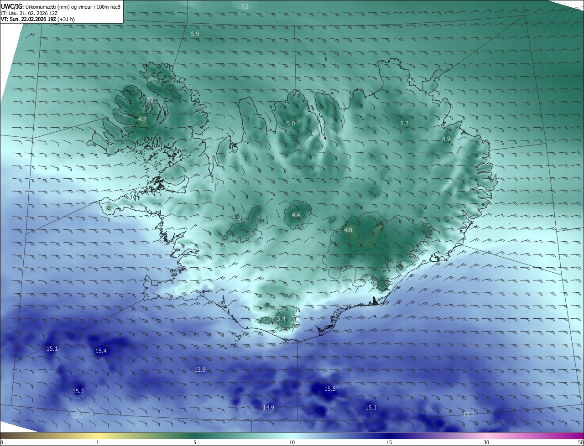Image resolution: width=584 pixels, height=446 pixels.
Task: Click the colour scale tick labelled 0
Action: click(x=2, y=442)
